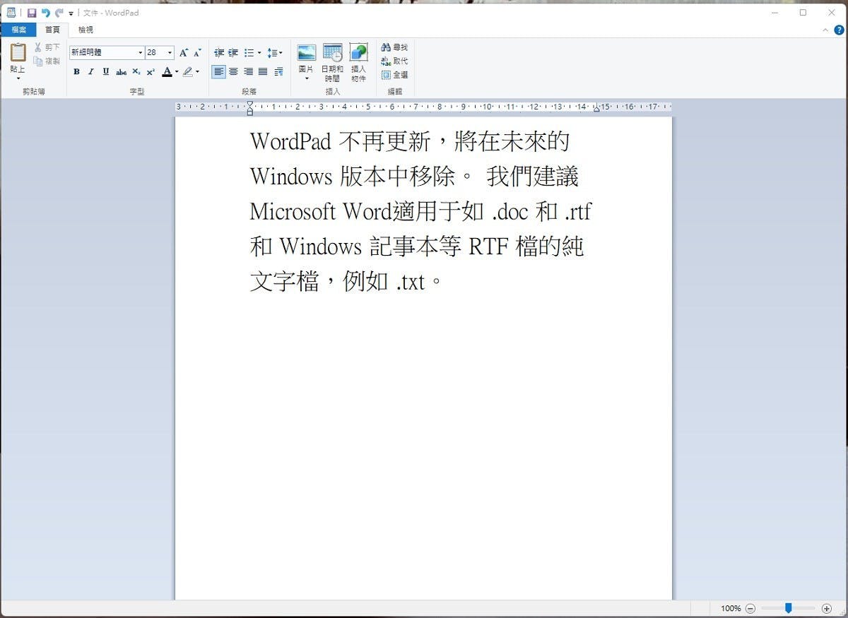848x618 pixels.
Task: Open the paragraph settings dialog icon
Action: (x=278, y=71)
